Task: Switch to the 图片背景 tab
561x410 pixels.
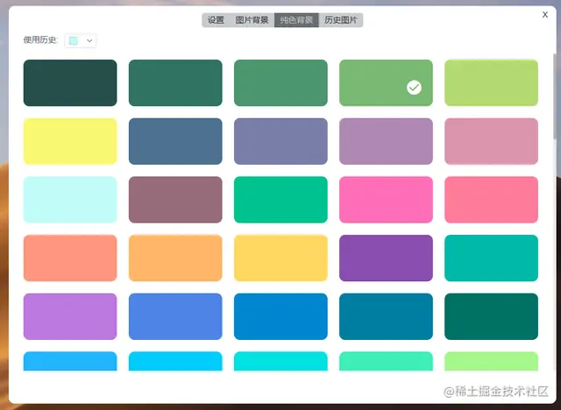Action: coord(252,20)
